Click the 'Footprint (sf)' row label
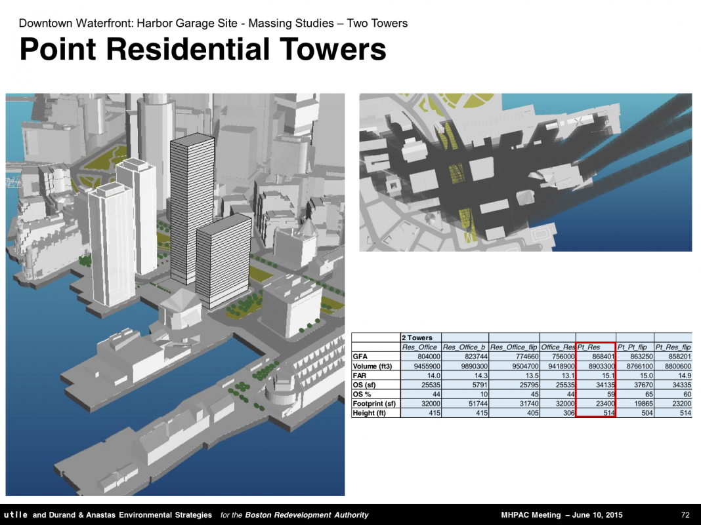Viewport: 701px width, 525px height. (x=374, y=404)
